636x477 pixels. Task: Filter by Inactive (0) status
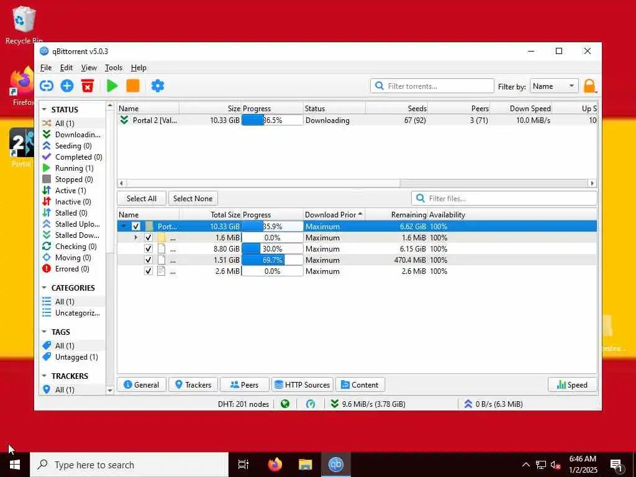72,202
